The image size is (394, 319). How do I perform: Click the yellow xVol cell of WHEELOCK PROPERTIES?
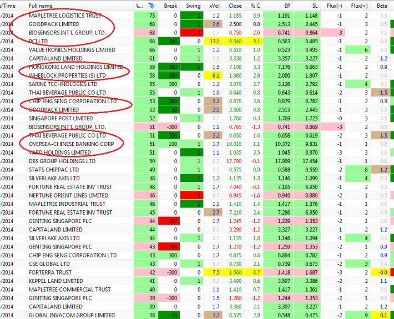tap(215, 75)
